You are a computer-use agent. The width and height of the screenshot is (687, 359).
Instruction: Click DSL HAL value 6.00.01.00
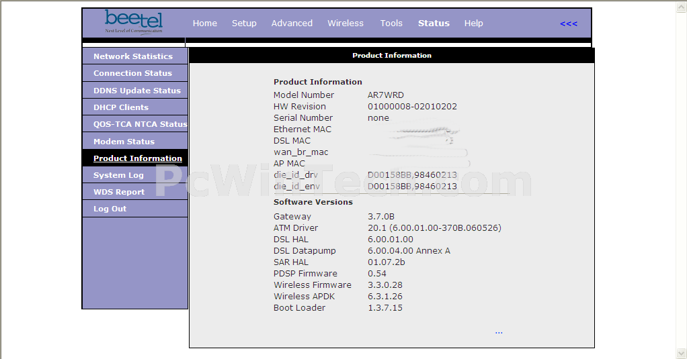click(x=391, y=239)
